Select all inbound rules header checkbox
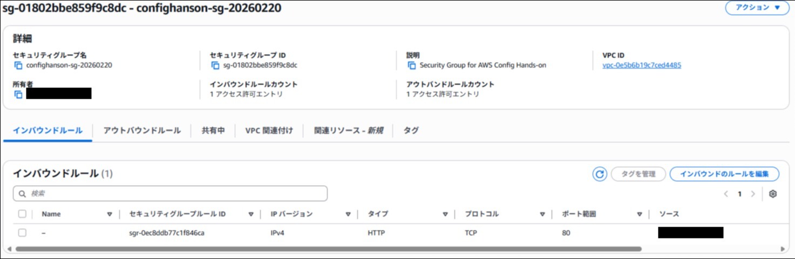The width and height of the screenshot is (795, 259). (x=22, y=214)
